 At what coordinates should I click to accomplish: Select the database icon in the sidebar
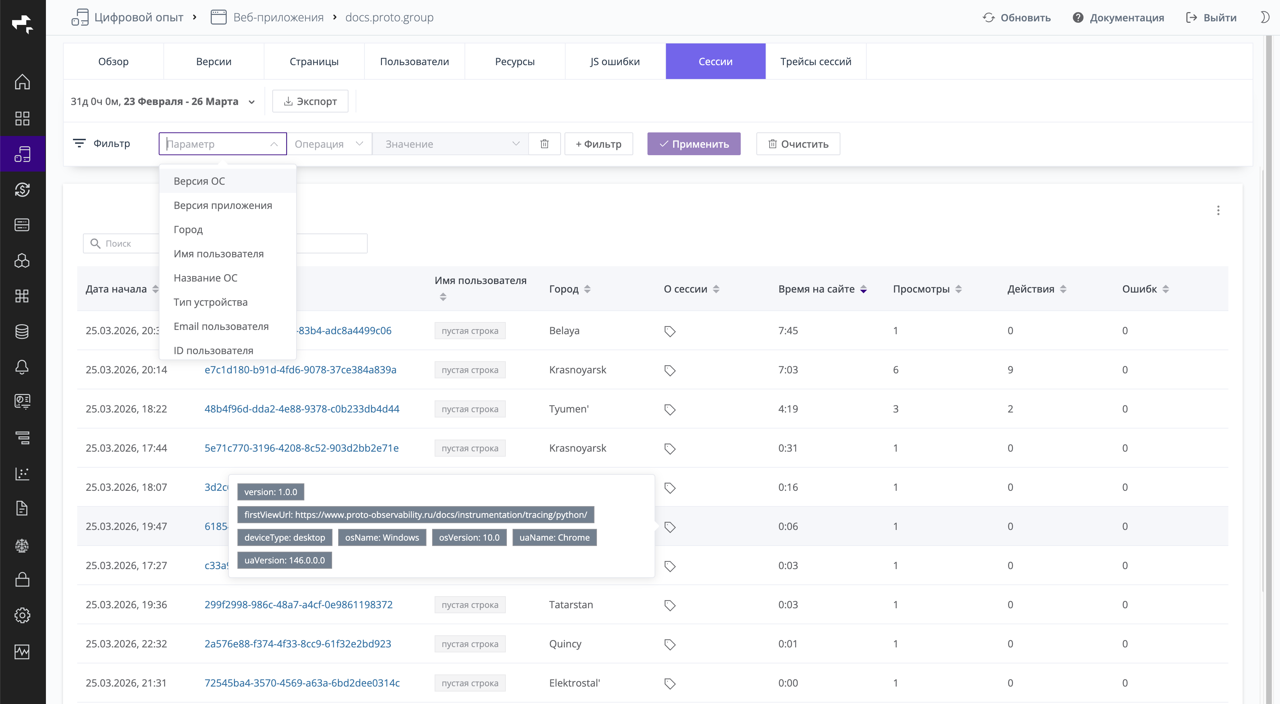pos(22,332)
